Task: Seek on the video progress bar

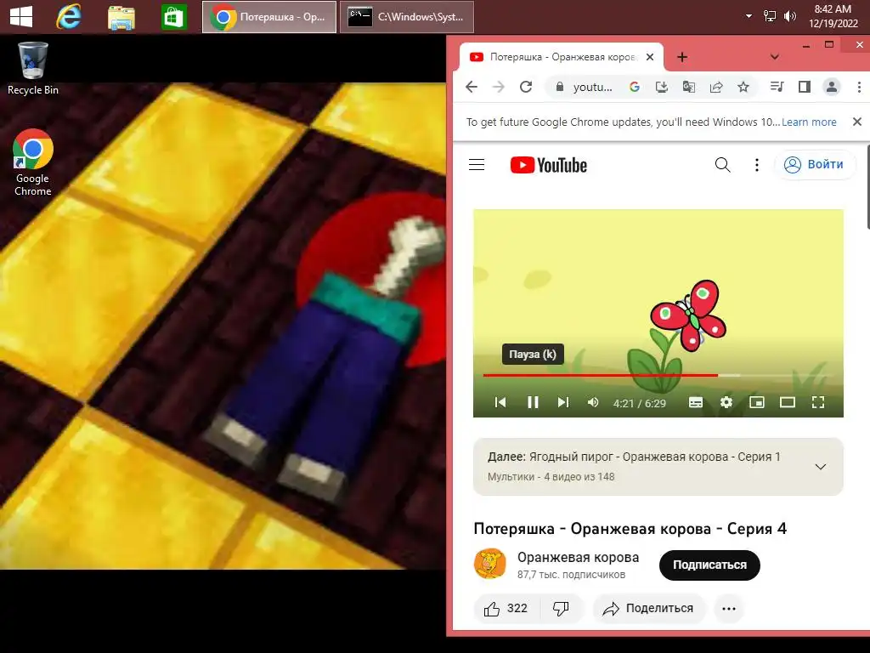Action: click(658, 375)
